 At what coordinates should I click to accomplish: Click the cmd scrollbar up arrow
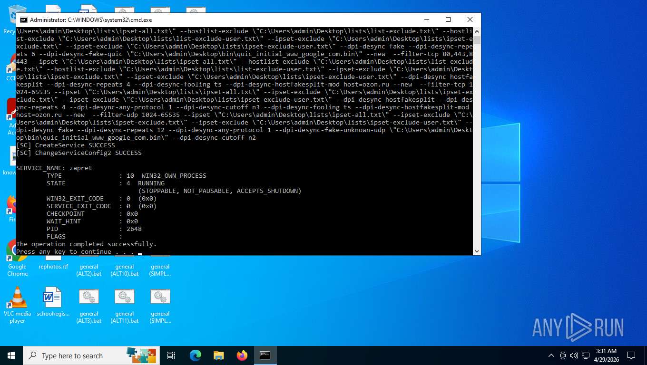[477, 31]
